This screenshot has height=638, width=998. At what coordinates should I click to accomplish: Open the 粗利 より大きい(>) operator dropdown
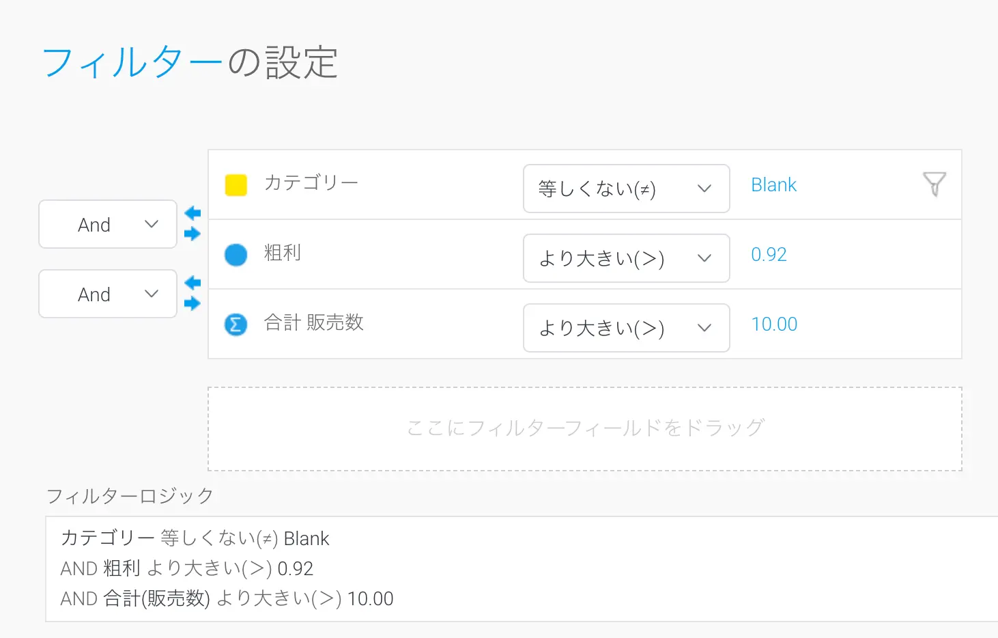click(x=626, y=258)
